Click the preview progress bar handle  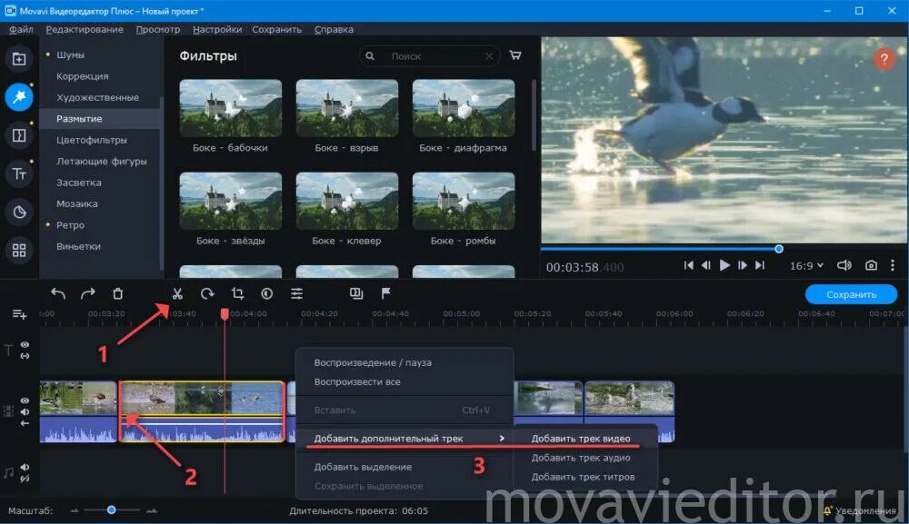tap(779, 249)
